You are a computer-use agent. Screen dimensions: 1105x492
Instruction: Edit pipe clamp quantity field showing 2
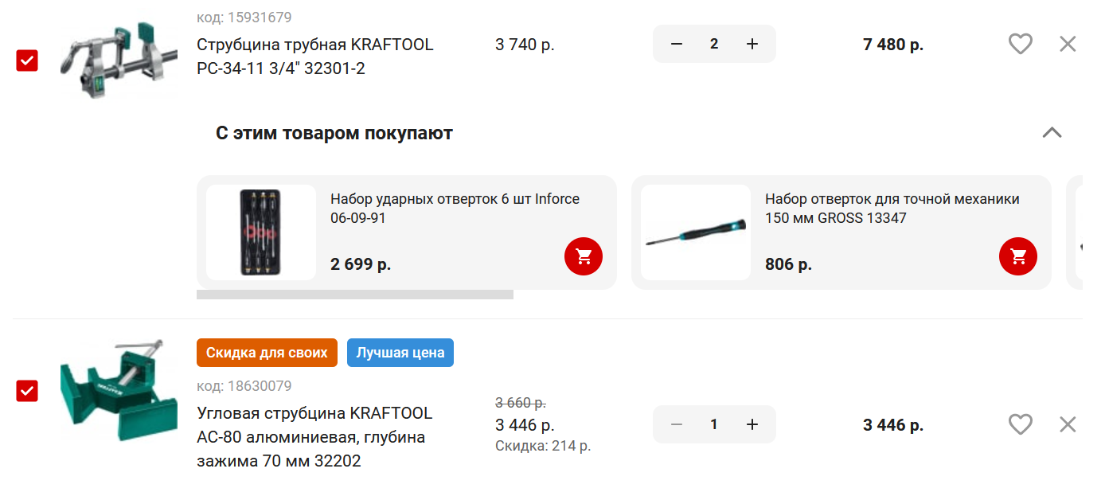[714, 44]
